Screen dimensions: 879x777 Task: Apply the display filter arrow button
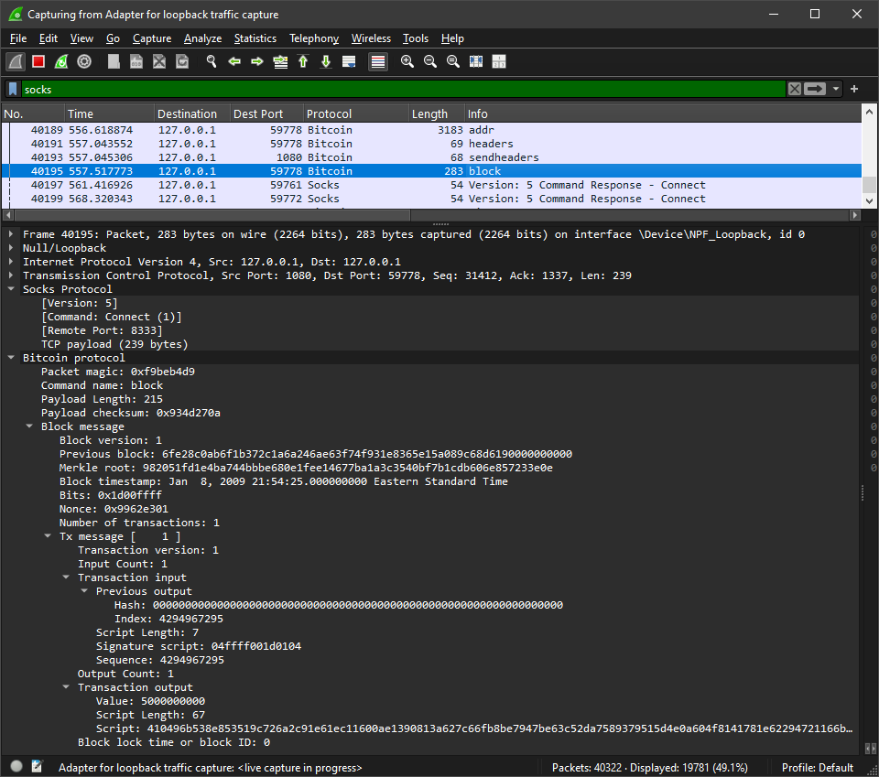[x=815, y=89]
